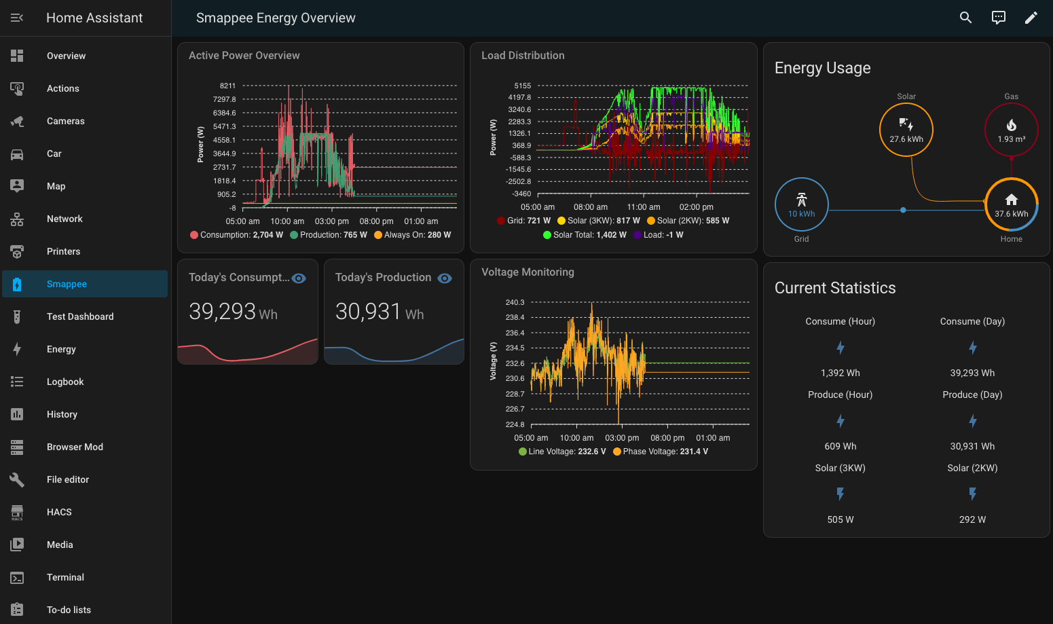The width and height of the screenshot is (1053, 624).
Task: Toggle Solar (3KW) series in legend
Action: click(599, 221)
